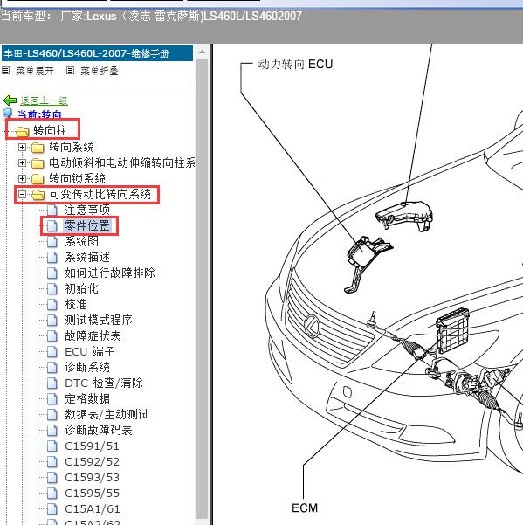Open the 故障症状表 page

coord(93,335)
